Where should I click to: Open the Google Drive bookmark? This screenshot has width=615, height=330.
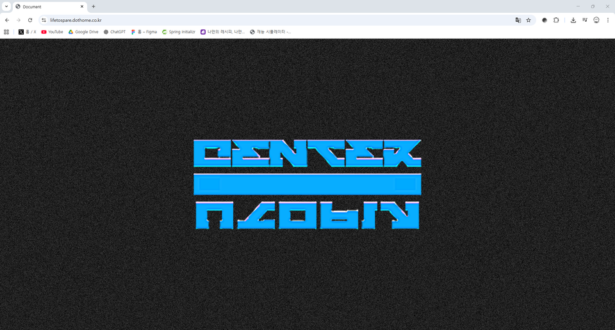point(83,31)
